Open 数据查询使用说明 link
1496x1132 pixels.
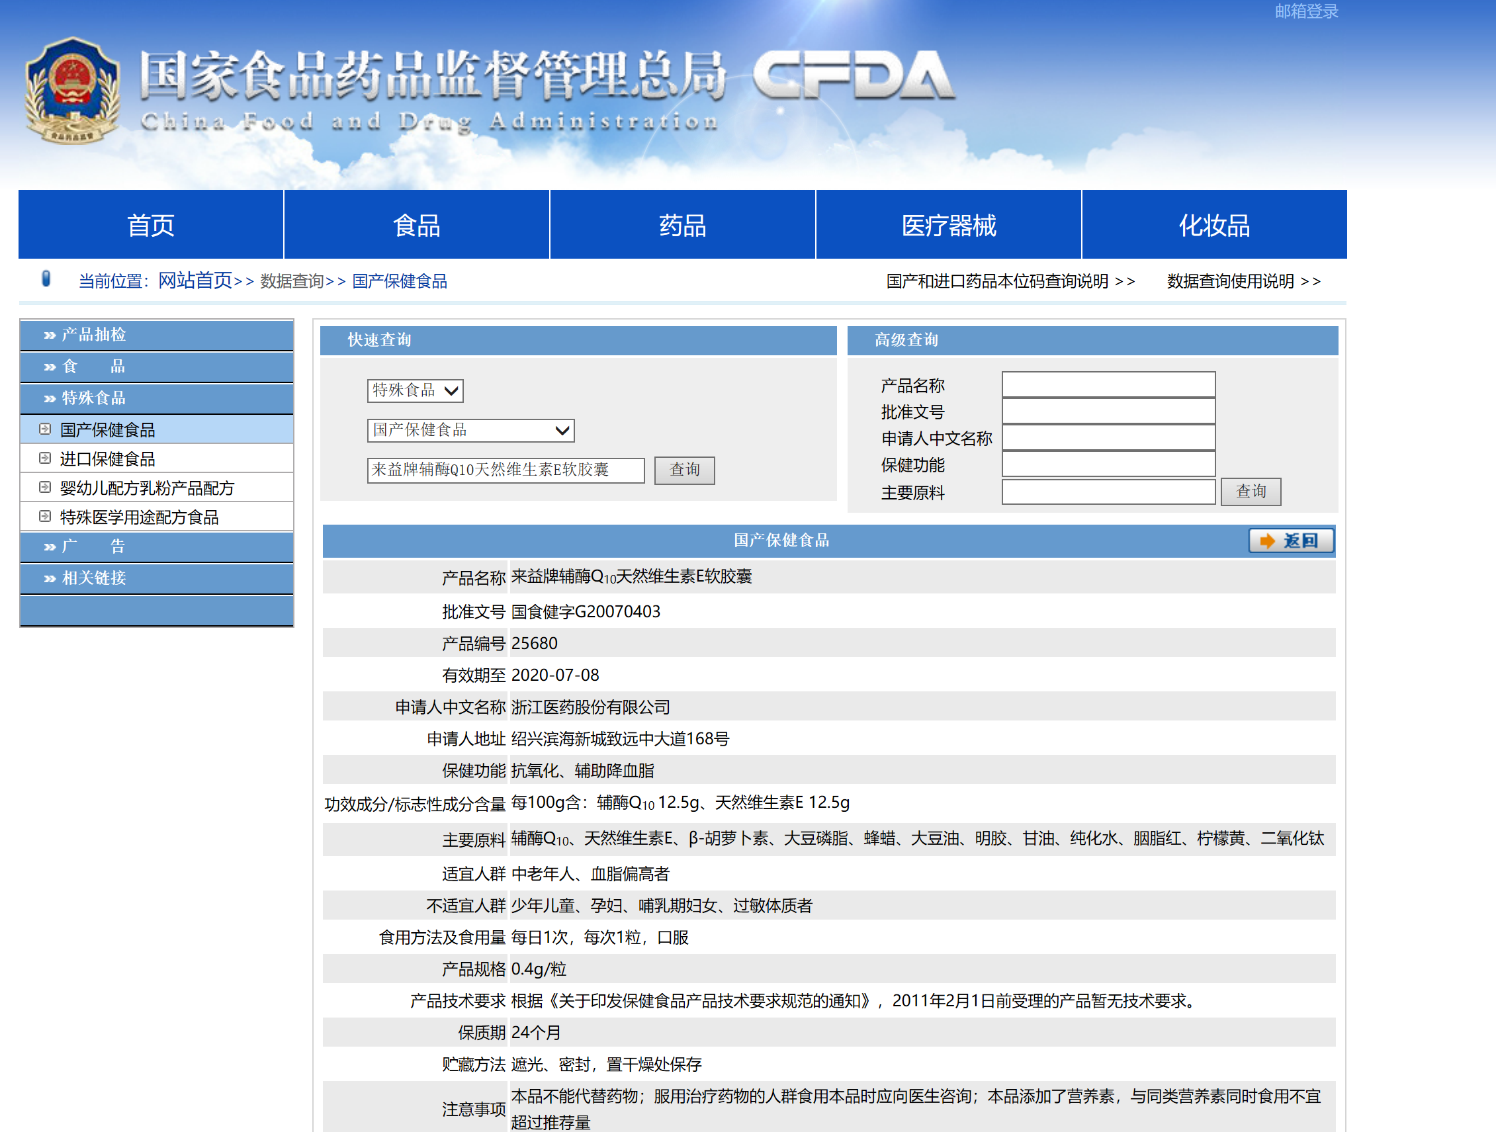[x=1243, y=281]
